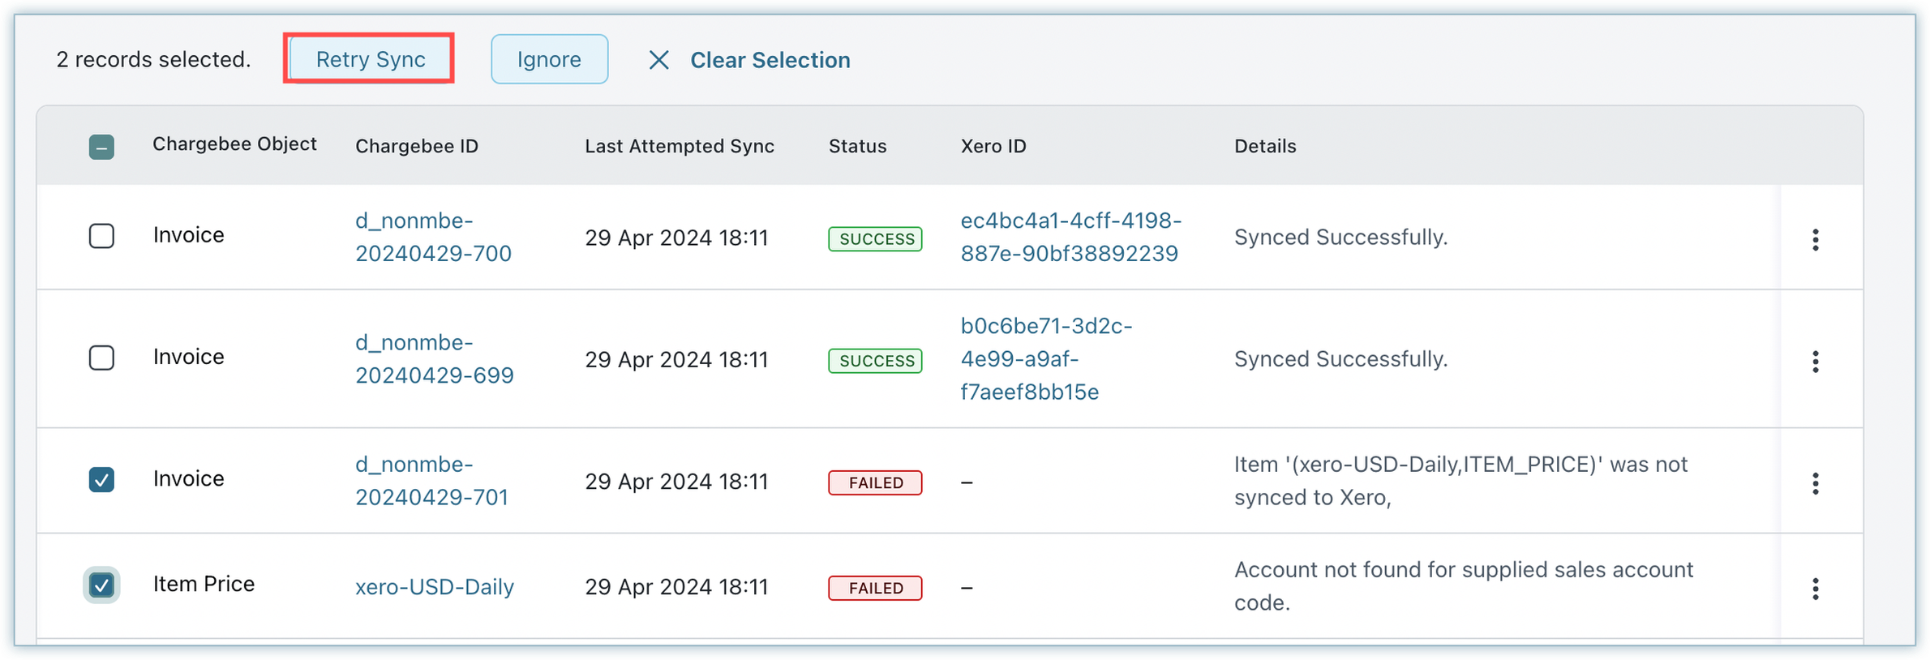
Task: Open Chargebee ID link d_nonmbe-20240429-700
Action: [433, 237]
